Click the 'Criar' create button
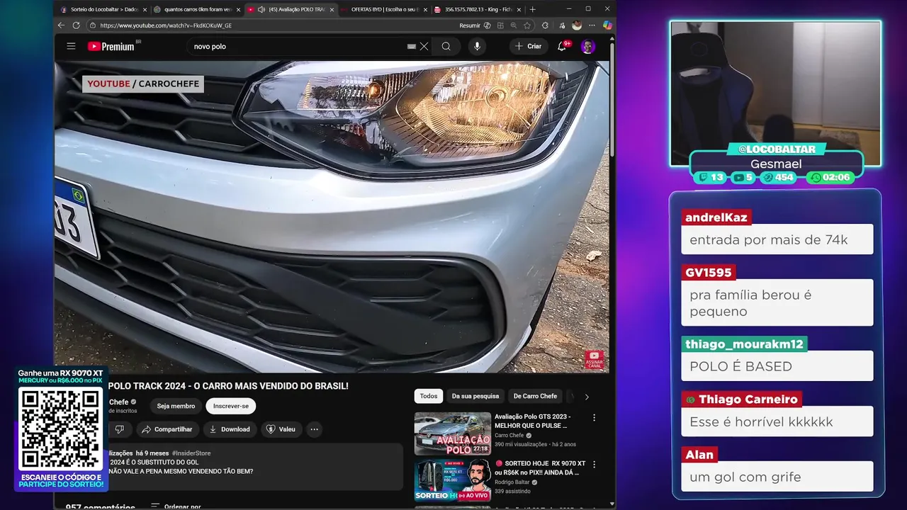 coord(528,46)
